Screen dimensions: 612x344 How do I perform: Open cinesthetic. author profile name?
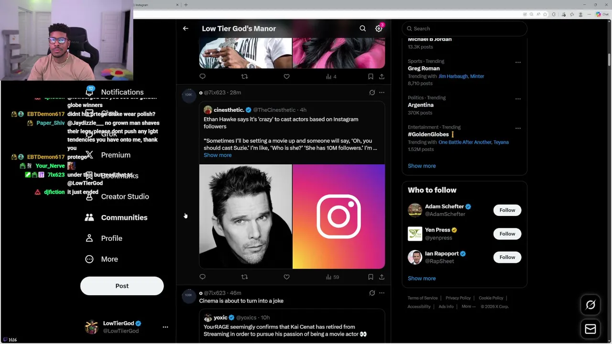click(x=229, y=110)
